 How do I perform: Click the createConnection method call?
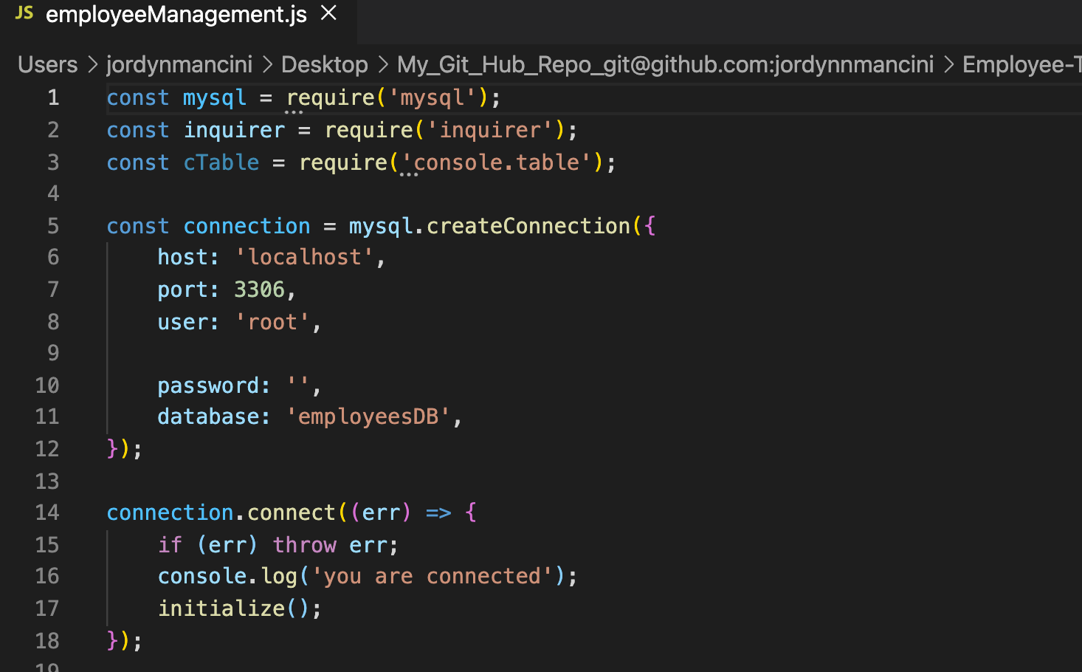coord(528,226)
